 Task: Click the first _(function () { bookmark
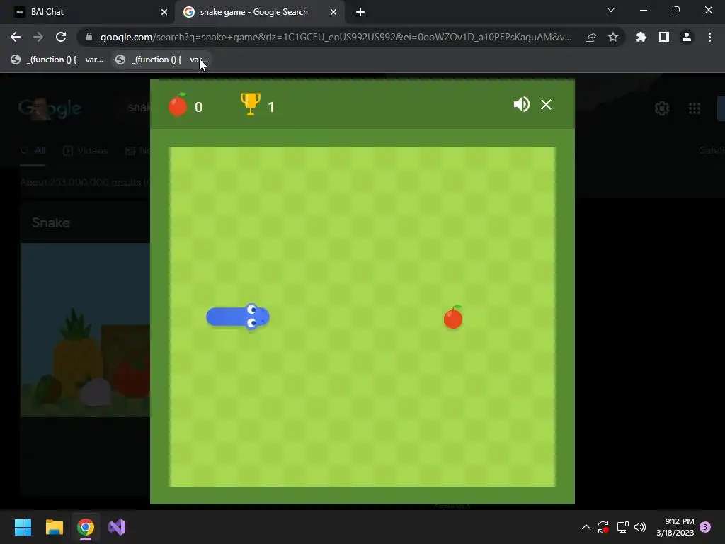(57, 59)
